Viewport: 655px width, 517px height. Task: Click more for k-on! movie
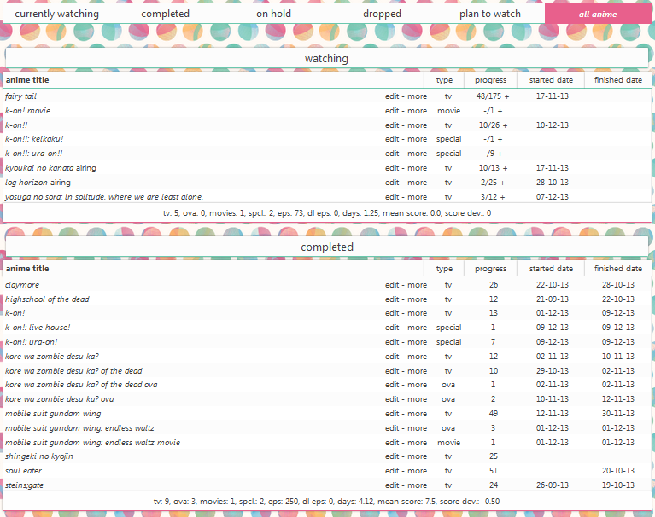point(417,111)
